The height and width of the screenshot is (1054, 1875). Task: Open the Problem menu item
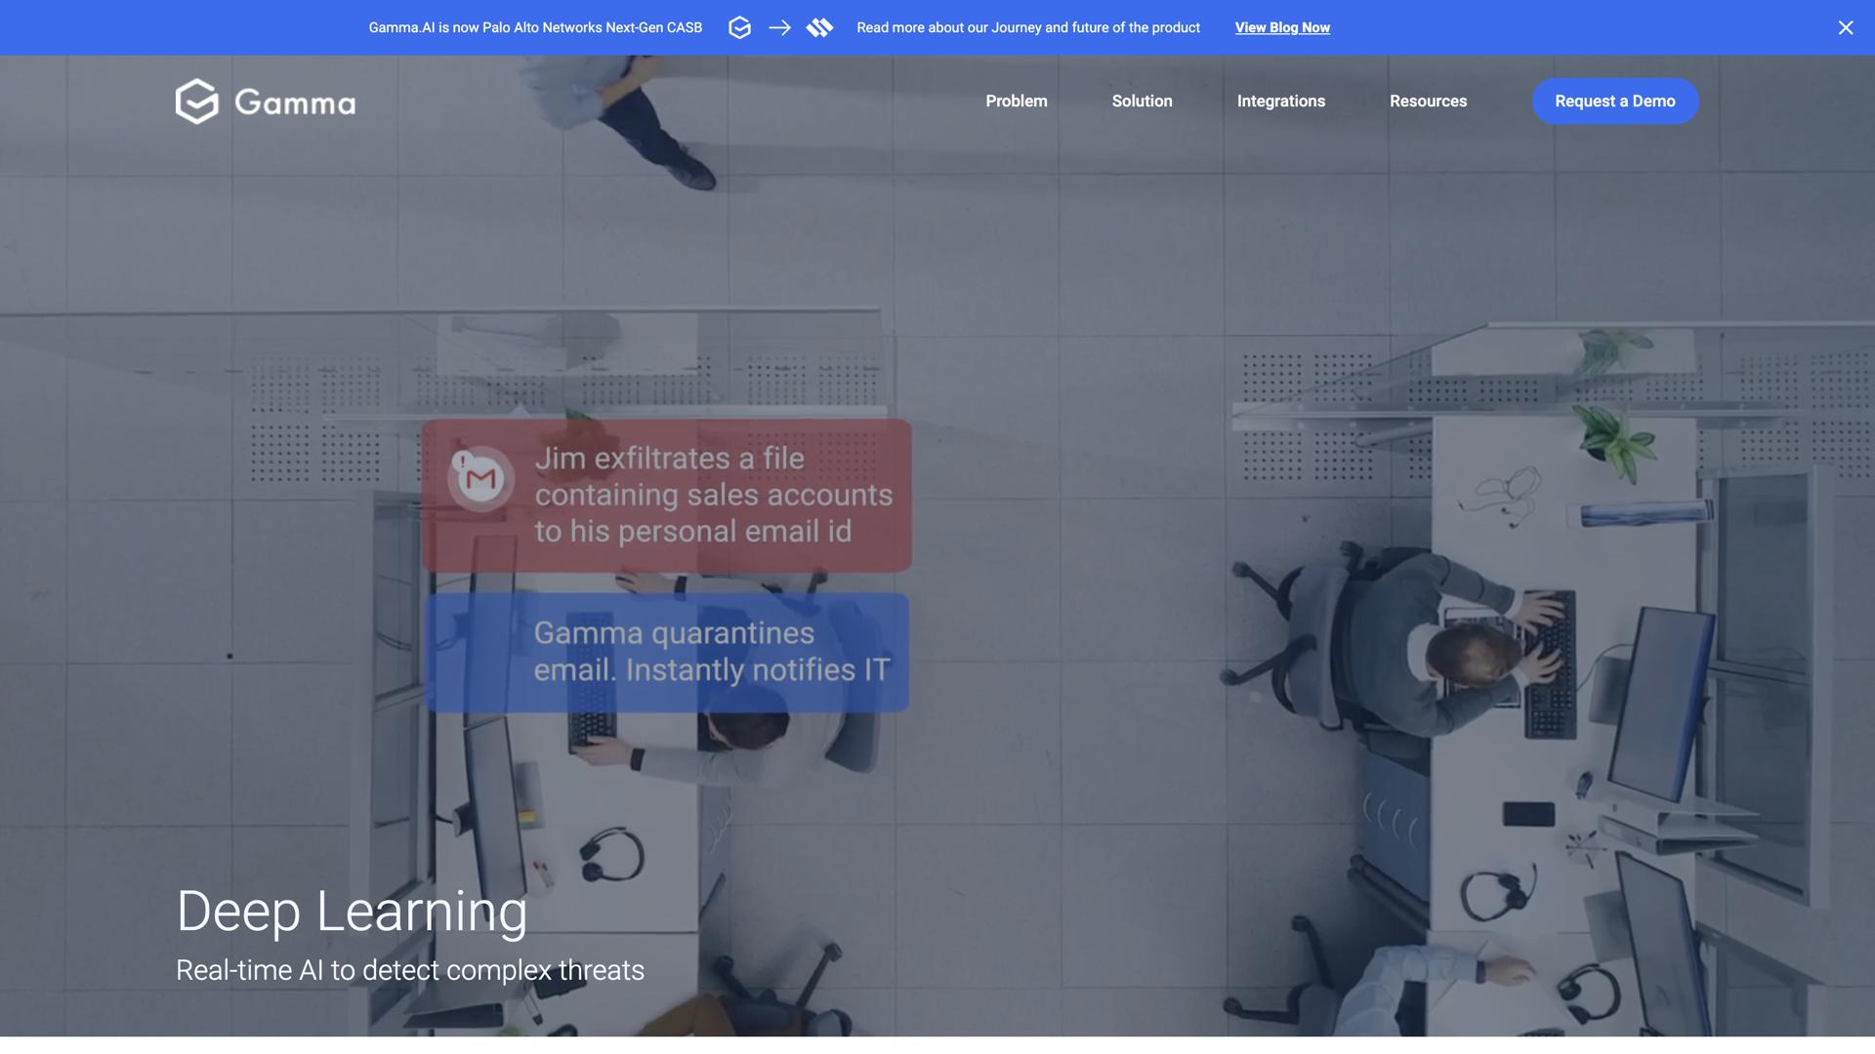pos(1016,101)
